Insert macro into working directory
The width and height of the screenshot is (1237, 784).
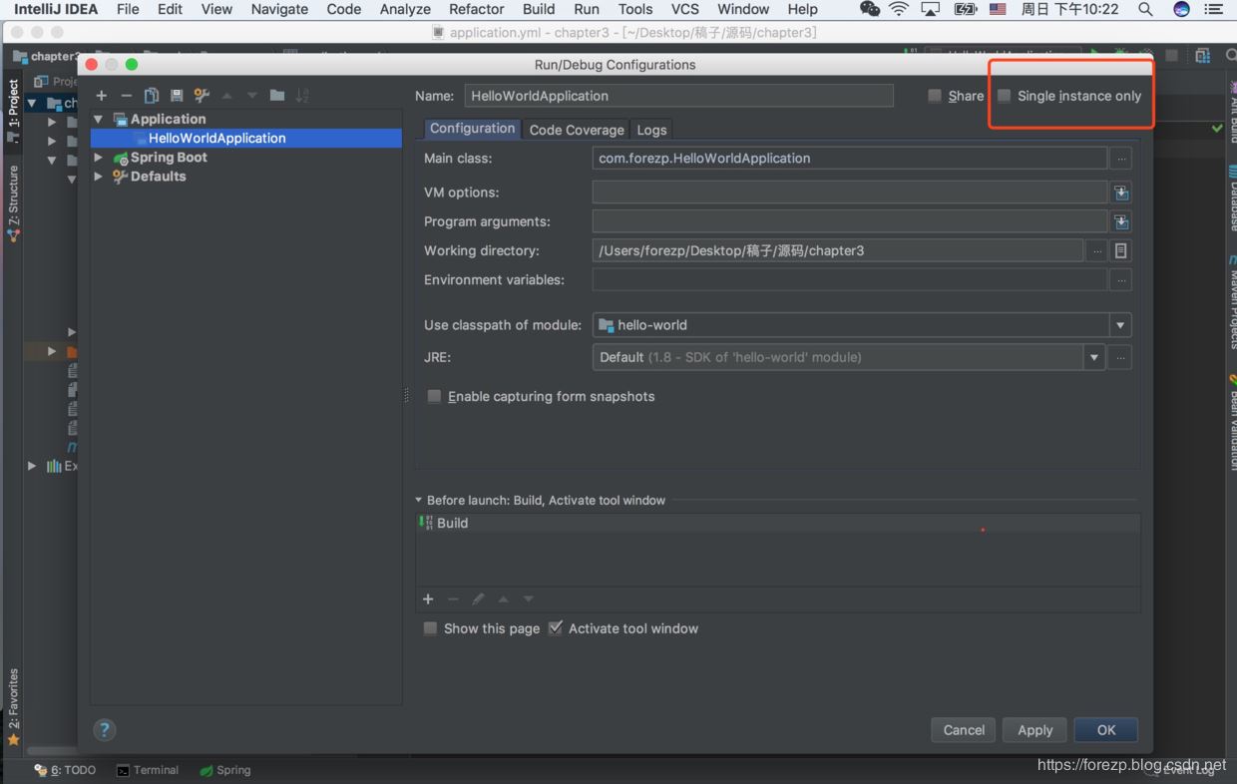point(1121,251)
